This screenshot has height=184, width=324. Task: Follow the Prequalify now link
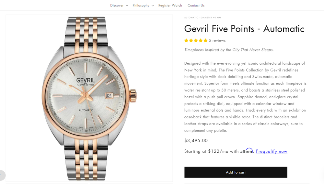[x=272, y=151]
